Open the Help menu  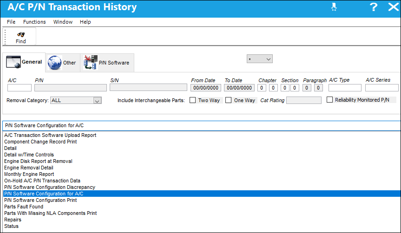tap(85, 22)
